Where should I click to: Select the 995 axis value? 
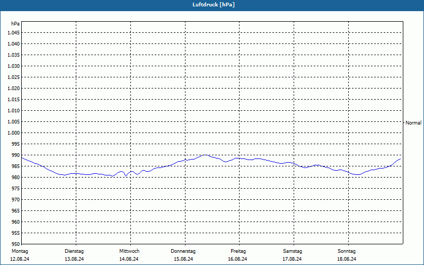pyautogui.click(x=16, y=144)
